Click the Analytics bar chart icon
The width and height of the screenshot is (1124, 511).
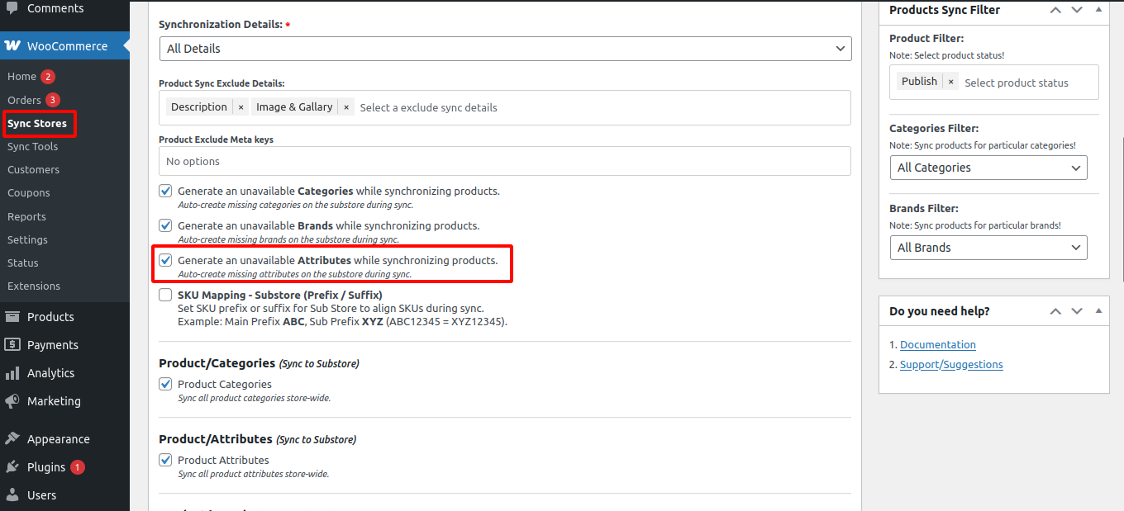click(x=12, y=373)
